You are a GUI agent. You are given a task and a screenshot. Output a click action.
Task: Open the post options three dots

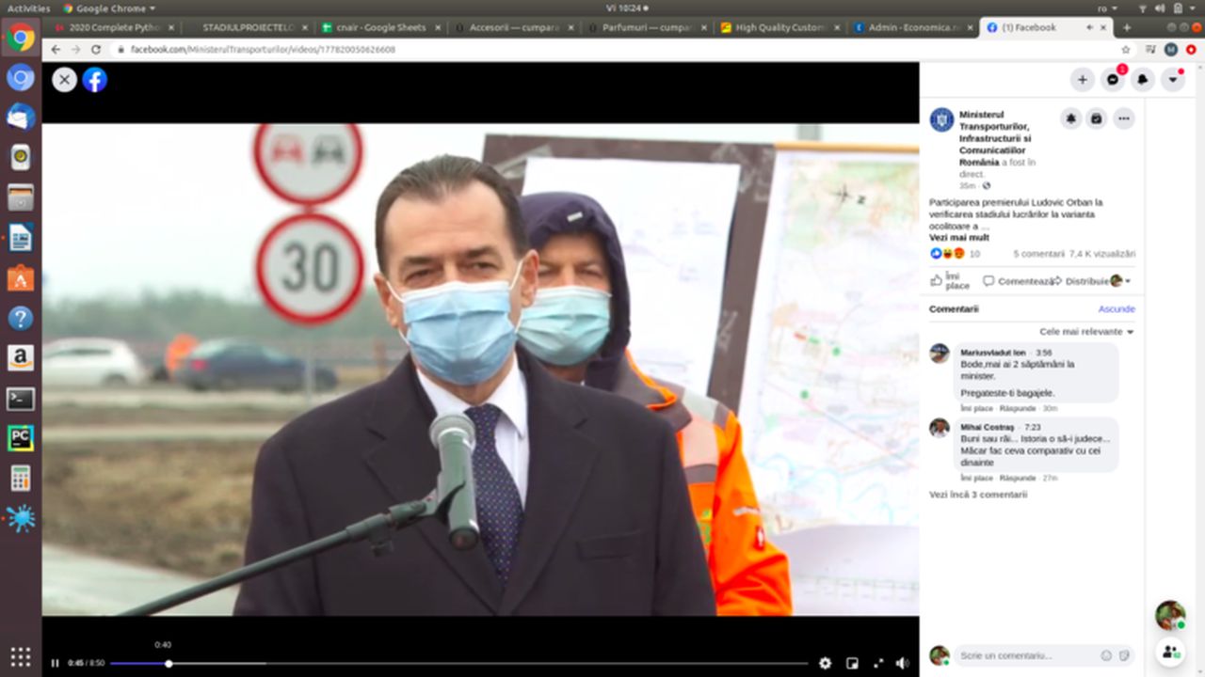[1123, 118]
